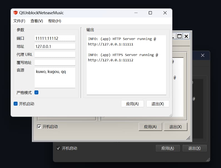Click the 输出 log text area
Image resolution: width=221 pixels, height=168 pixels.
(126, 65)
